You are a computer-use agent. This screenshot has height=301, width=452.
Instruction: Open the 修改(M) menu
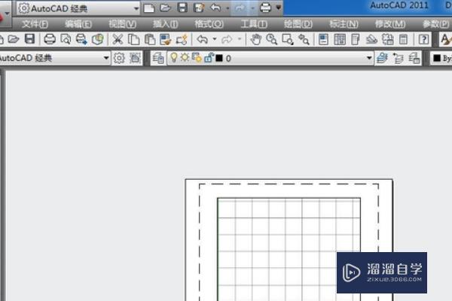[x=390, y=24]
